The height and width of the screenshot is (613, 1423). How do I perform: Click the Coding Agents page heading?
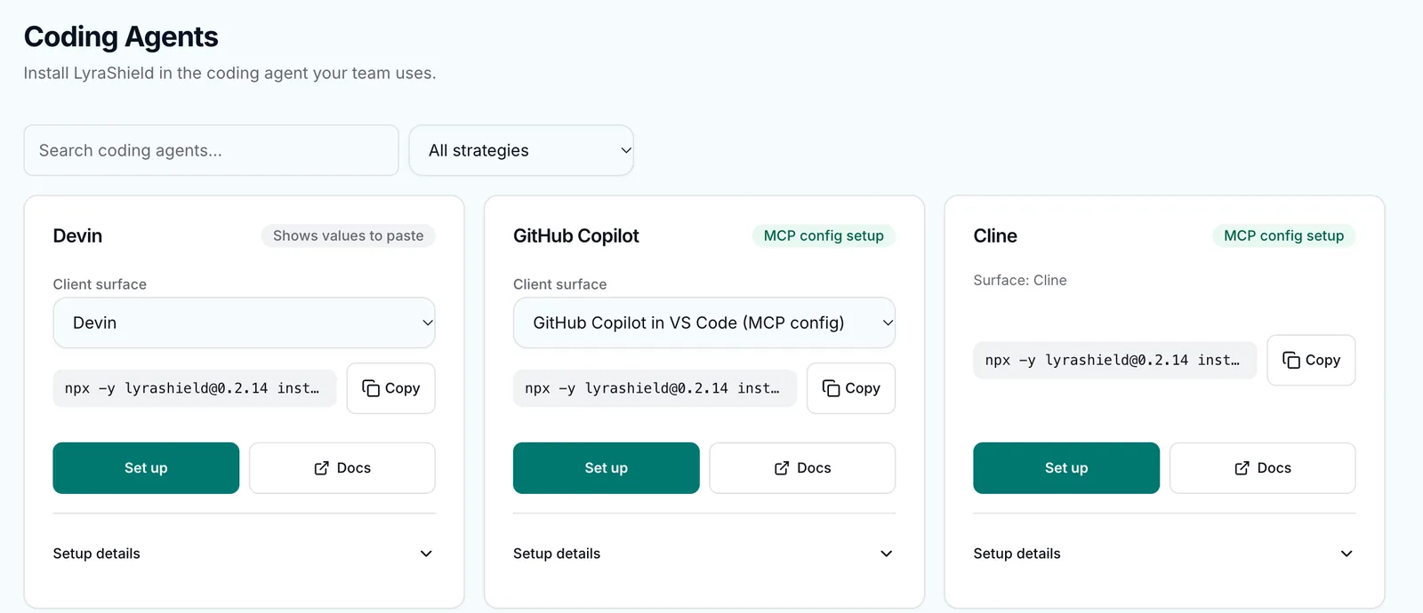coord(121,36)
